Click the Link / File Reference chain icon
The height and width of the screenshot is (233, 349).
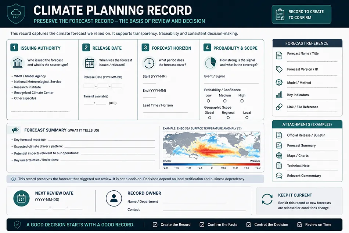tap(279, 107)
